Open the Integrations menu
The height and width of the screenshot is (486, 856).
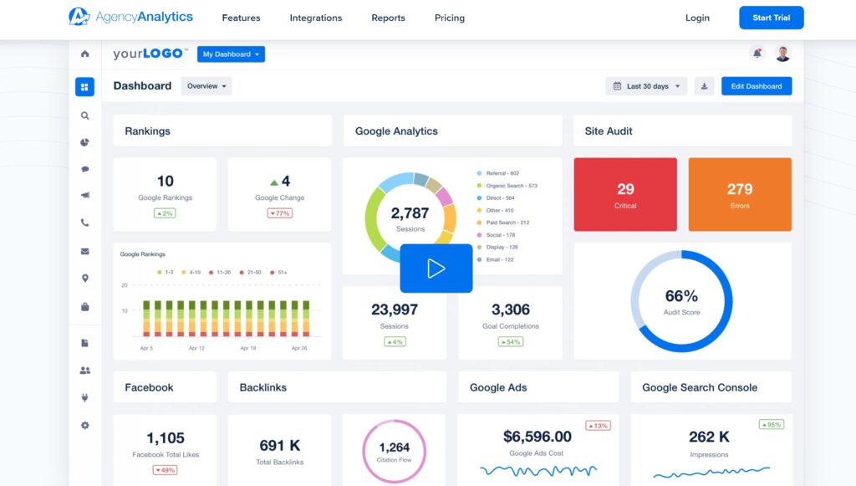click(315, 18)
